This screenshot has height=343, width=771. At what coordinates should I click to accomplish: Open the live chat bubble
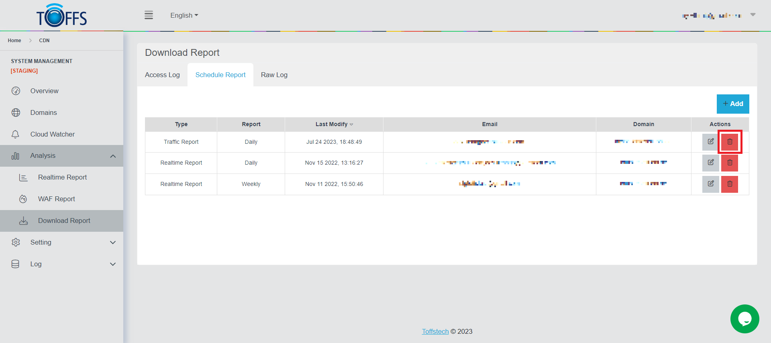tap(744, 319)
